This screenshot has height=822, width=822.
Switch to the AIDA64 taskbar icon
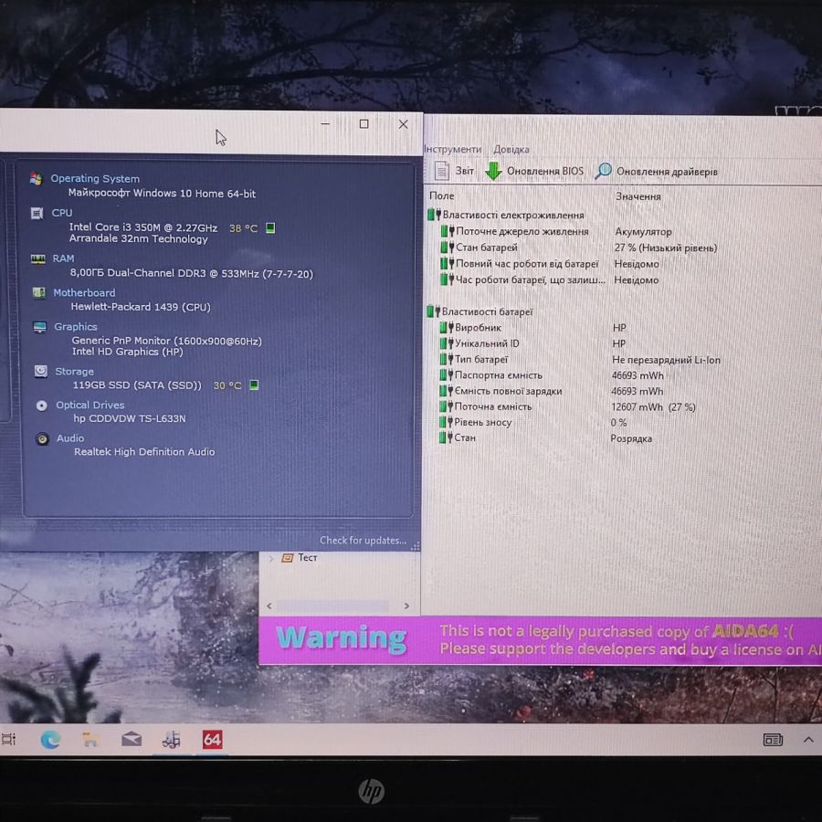click(212, 740)
